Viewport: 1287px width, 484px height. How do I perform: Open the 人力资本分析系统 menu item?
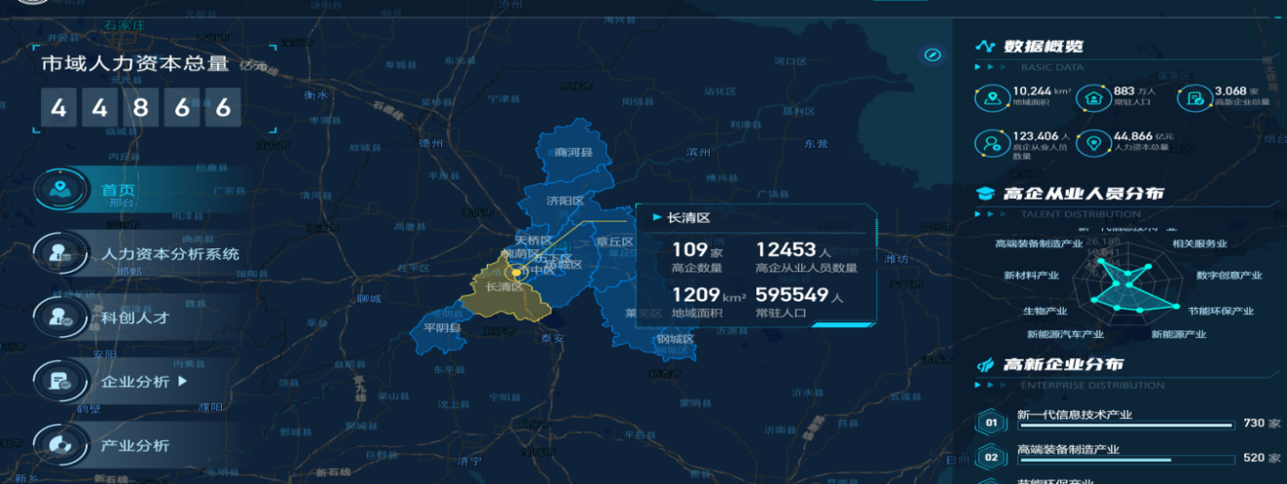pyautogui.click(x=170, y=255)
